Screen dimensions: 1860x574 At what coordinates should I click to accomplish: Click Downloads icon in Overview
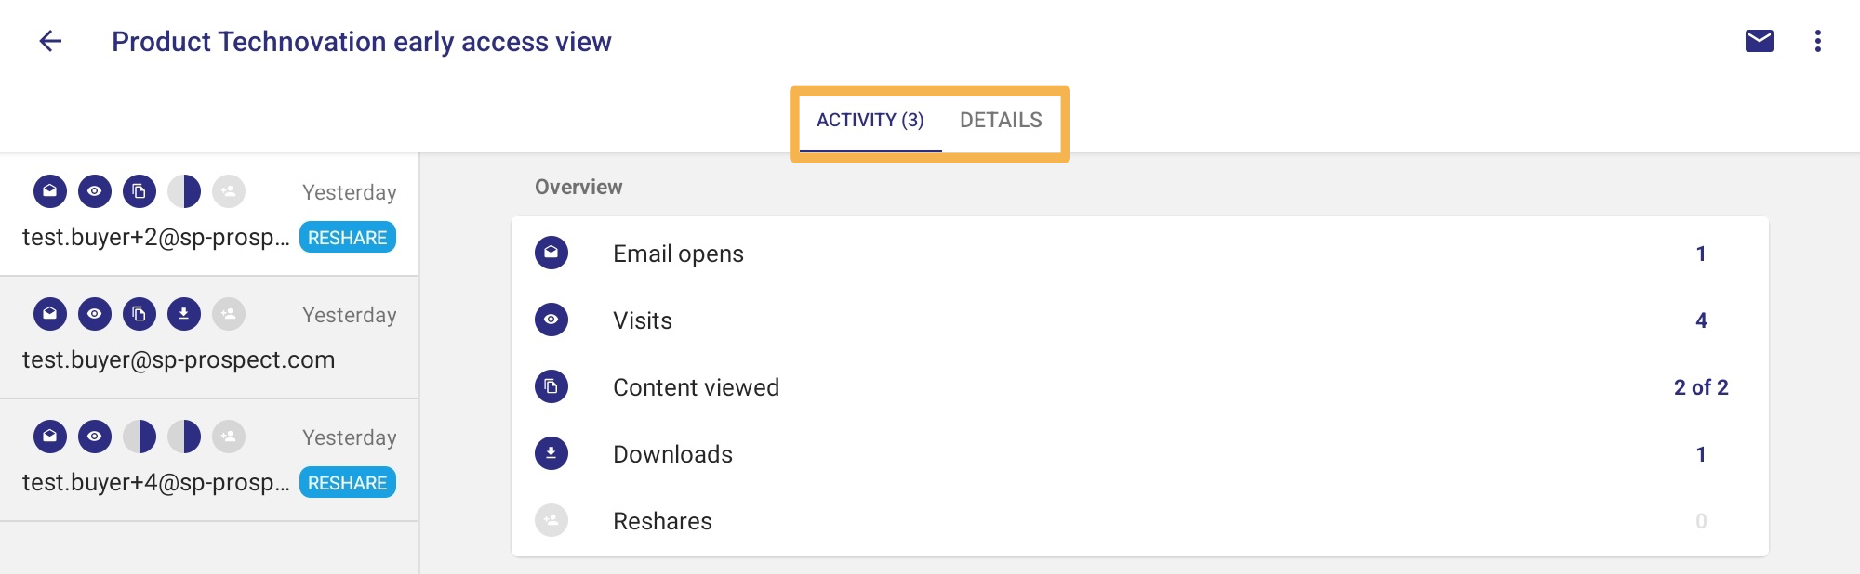tap(551, 453)
